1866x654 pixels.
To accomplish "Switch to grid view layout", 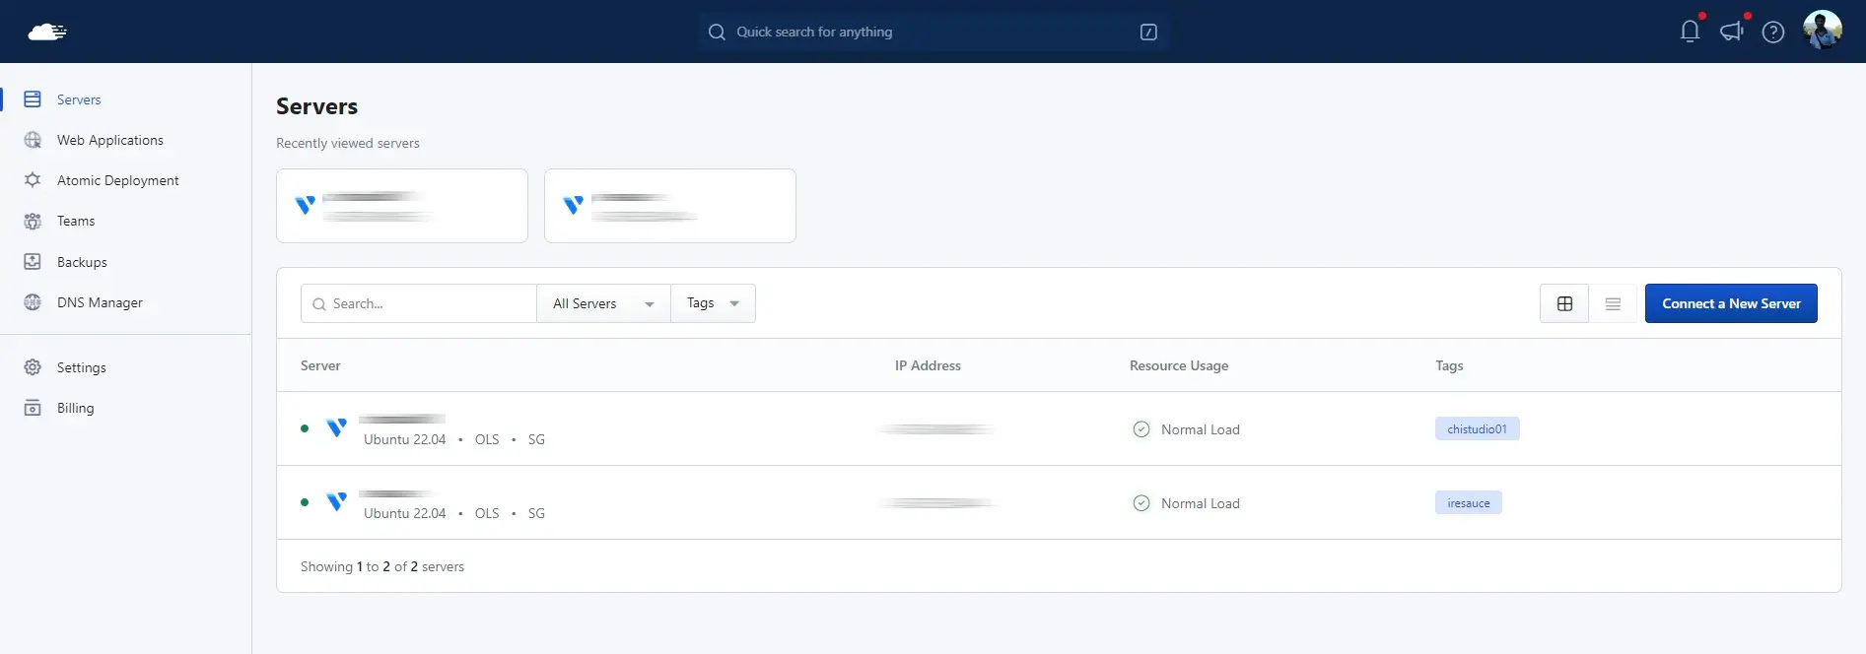I will tap(1564, 303).
